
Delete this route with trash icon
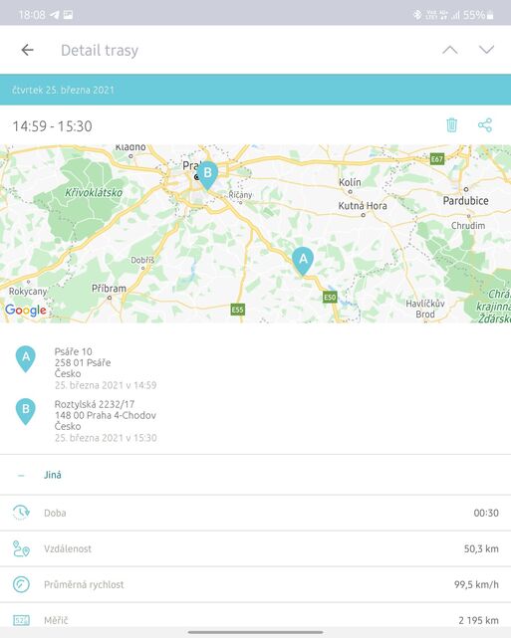coord(451,125)
